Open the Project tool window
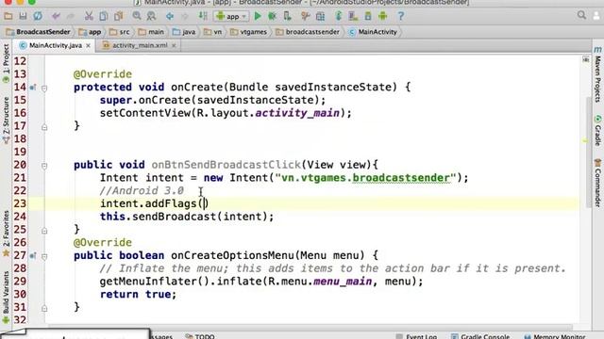This screenshot has height=339, width=604. click(6, 63)
